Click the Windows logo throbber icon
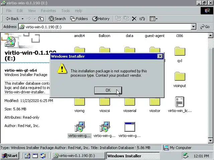The width and height of the screenshot is (214, 160). point(207,11)
